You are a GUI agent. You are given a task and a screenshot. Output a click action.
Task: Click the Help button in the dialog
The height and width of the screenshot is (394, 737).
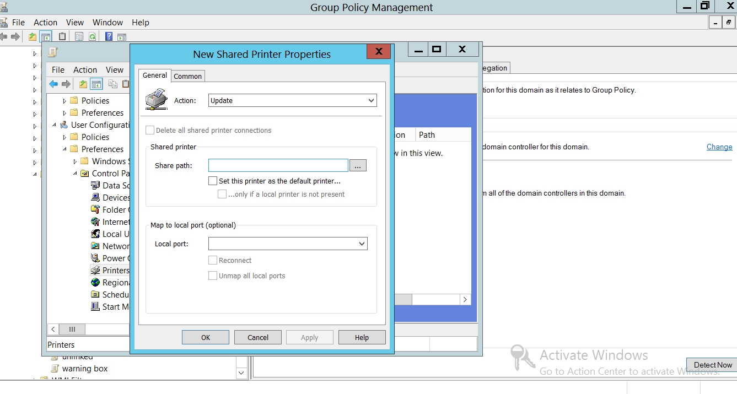(x=362, y=337)
